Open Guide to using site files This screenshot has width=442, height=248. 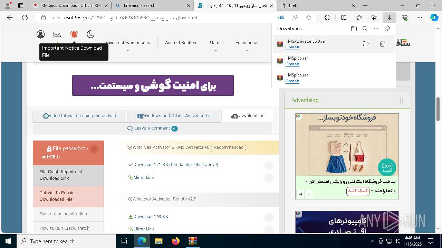click(68, 214)
